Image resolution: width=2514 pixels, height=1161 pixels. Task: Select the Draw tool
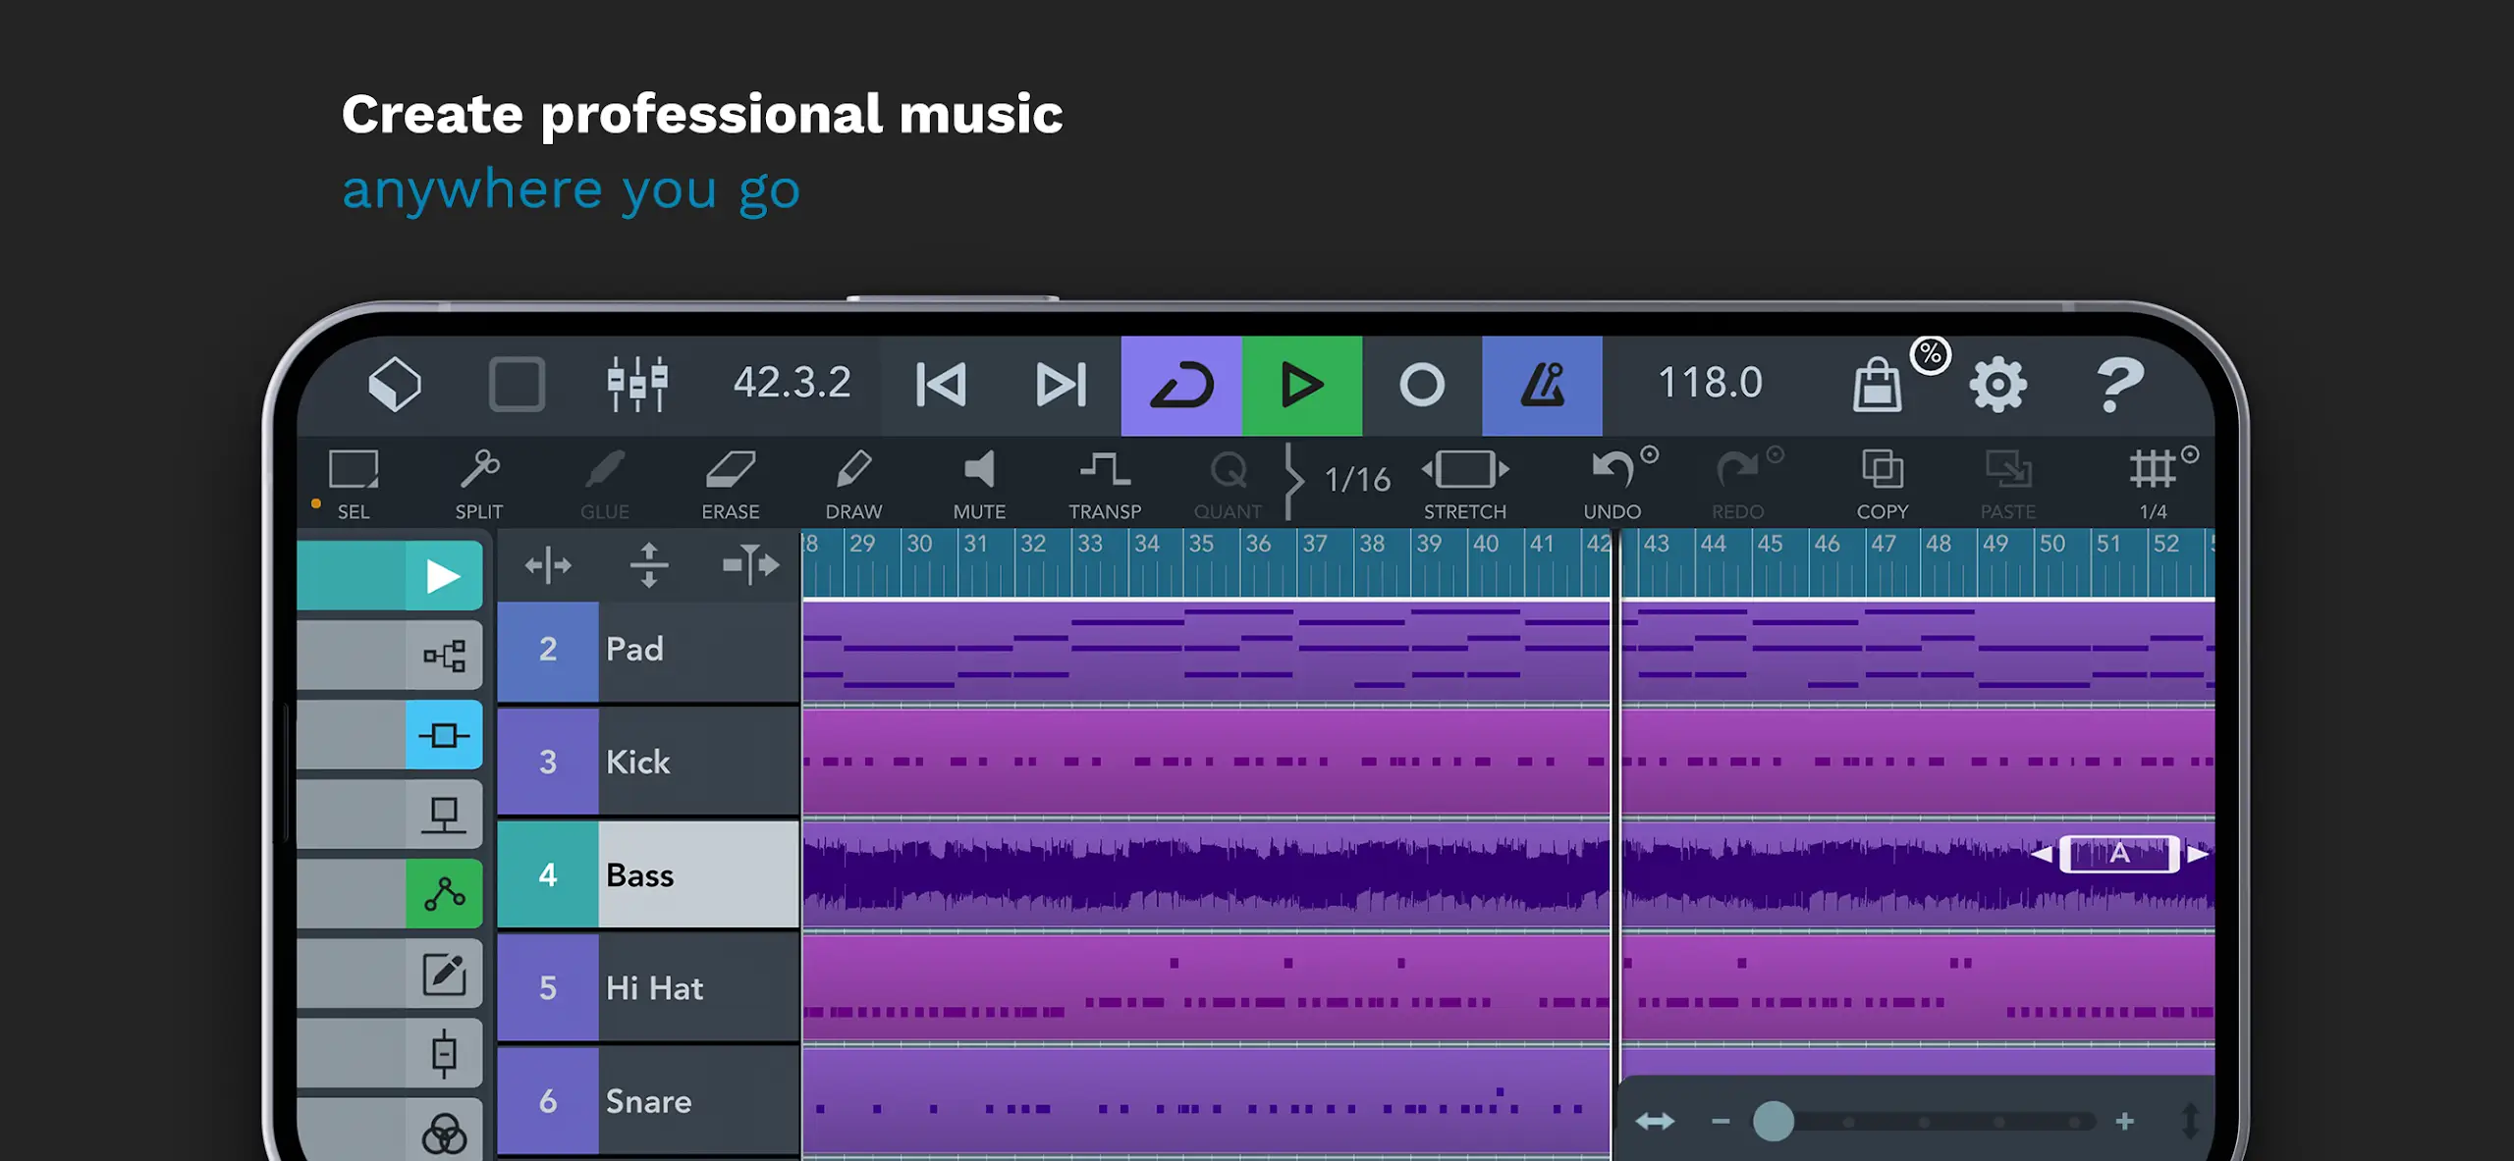pyautogui.click(x=853, y=481)
